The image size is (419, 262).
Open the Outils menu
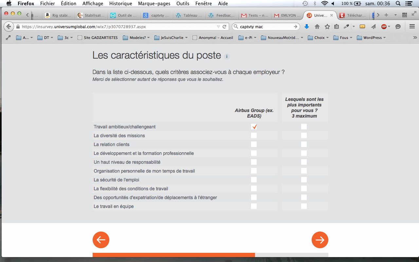click(x=183, y=4)
